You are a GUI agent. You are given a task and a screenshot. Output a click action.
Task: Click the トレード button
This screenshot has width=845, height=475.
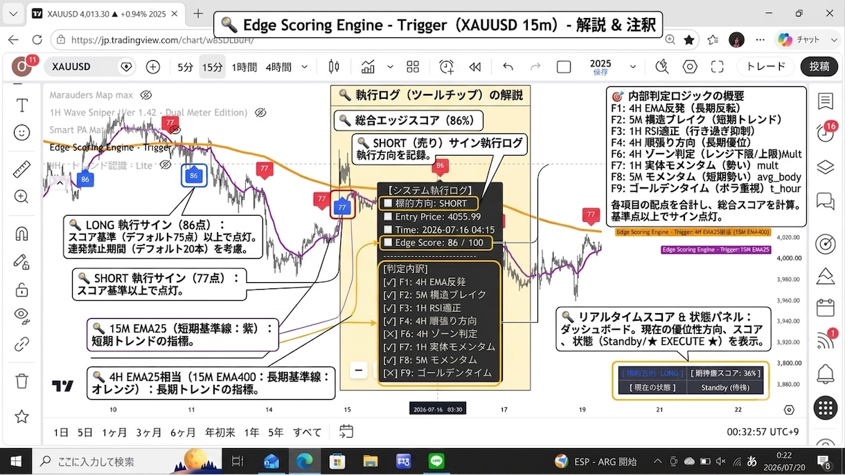tap(766, 67)
